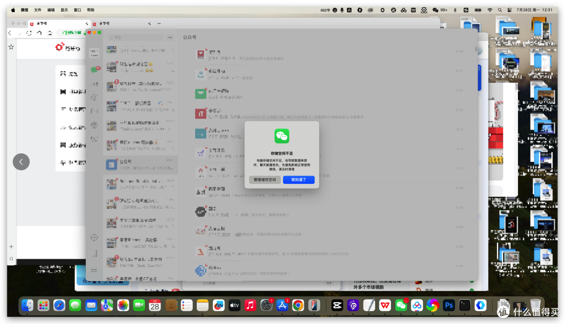Open the 帮助 menu in the menu bar
This screenshot has width=565, height=324.
[x=91, y=10]
